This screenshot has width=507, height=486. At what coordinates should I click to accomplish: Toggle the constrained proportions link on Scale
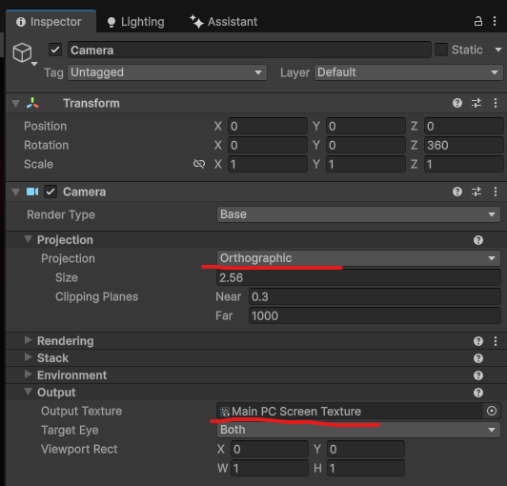coord(199,164)
